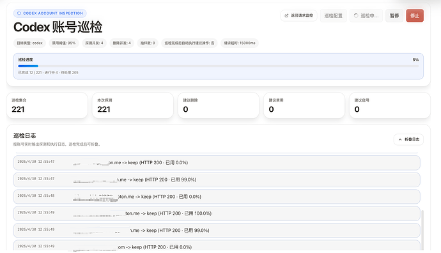Click the 请求超时: 15000ms chip
This screenshot has height=253, width=441.
point(240,43)
